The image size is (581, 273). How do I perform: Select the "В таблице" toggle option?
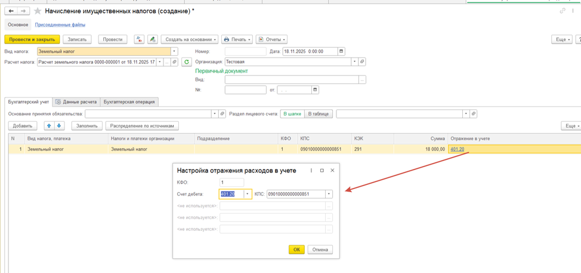click(319, 114)
